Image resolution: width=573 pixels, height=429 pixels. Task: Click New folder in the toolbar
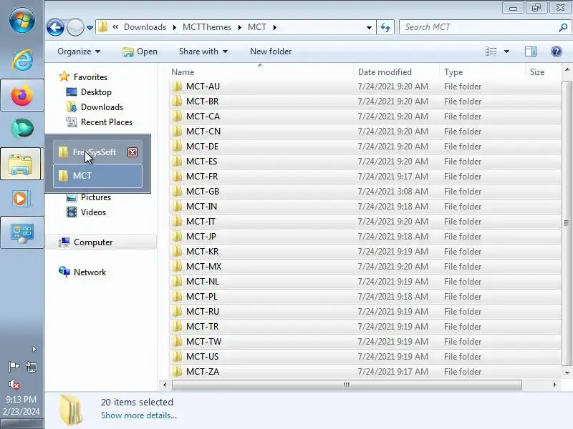pyautogui.click(x=271, y=51)
